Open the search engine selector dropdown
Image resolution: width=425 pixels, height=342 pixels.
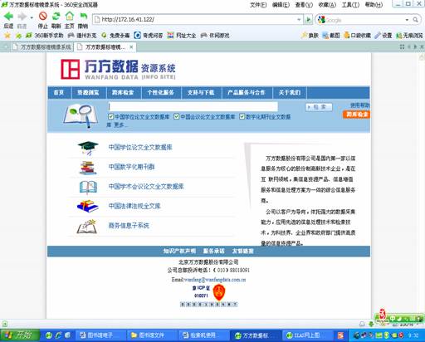tap(407, 20)
